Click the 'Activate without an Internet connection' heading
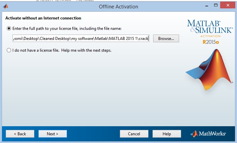 pos(43,18)
